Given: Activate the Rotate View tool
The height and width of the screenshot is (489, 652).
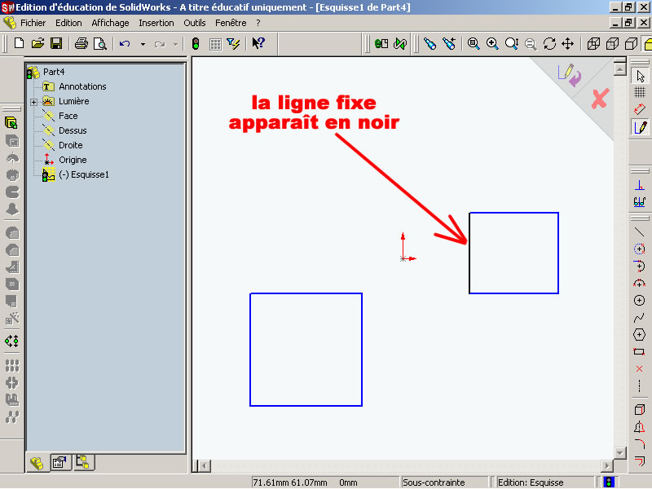Looking at the screenshot, I should click(x=549, y=43).
